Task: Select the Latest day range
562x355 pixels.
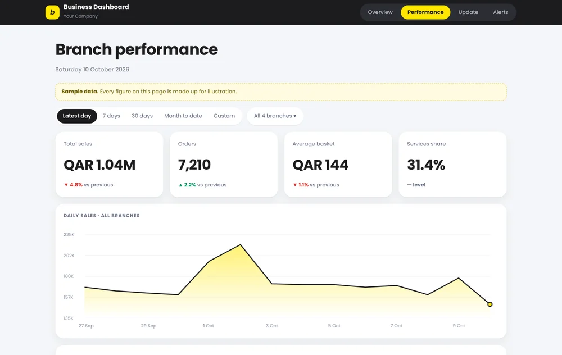Action: (76, 116)
